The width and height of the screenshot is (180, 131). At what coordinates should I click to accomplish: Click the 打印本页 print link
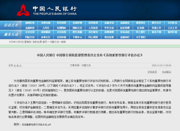point(152,72)
